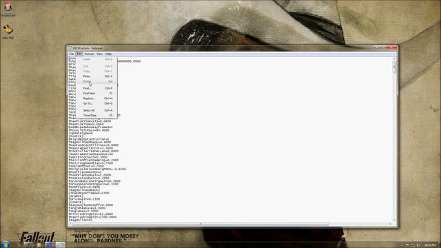Click the vertical scrollbar down arrow

[x=394, y=220]
